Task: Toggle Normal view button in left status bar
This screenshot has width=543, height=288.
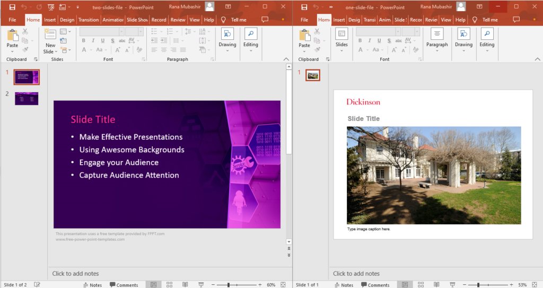Action: point(153,285)
